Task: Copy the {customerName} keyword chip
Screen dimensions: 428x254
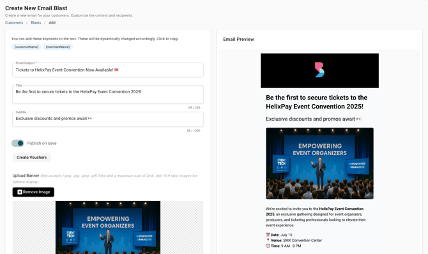Action: (26, 47)
